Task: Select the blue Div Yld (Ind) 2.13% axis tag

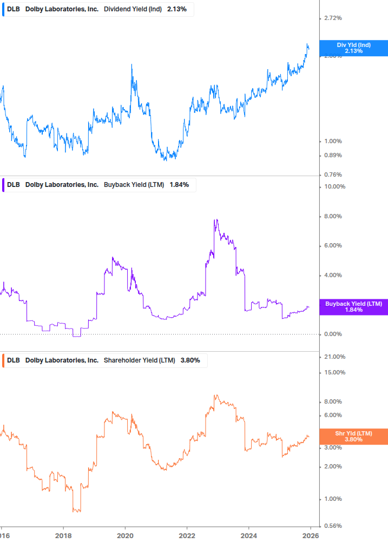Action: pyautogui.click(x=354, y=48)
